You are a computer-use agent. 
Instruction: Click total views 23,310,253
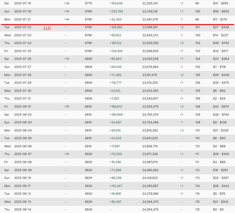(x=150, y=83)
